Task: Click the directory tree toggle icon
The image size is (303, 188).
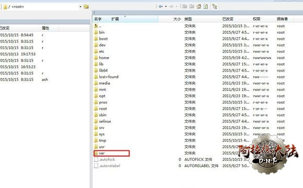Action: click(215, 7)
